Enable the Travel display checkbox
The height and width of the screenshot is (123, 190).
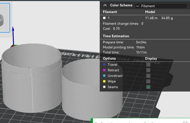(148, 64)
